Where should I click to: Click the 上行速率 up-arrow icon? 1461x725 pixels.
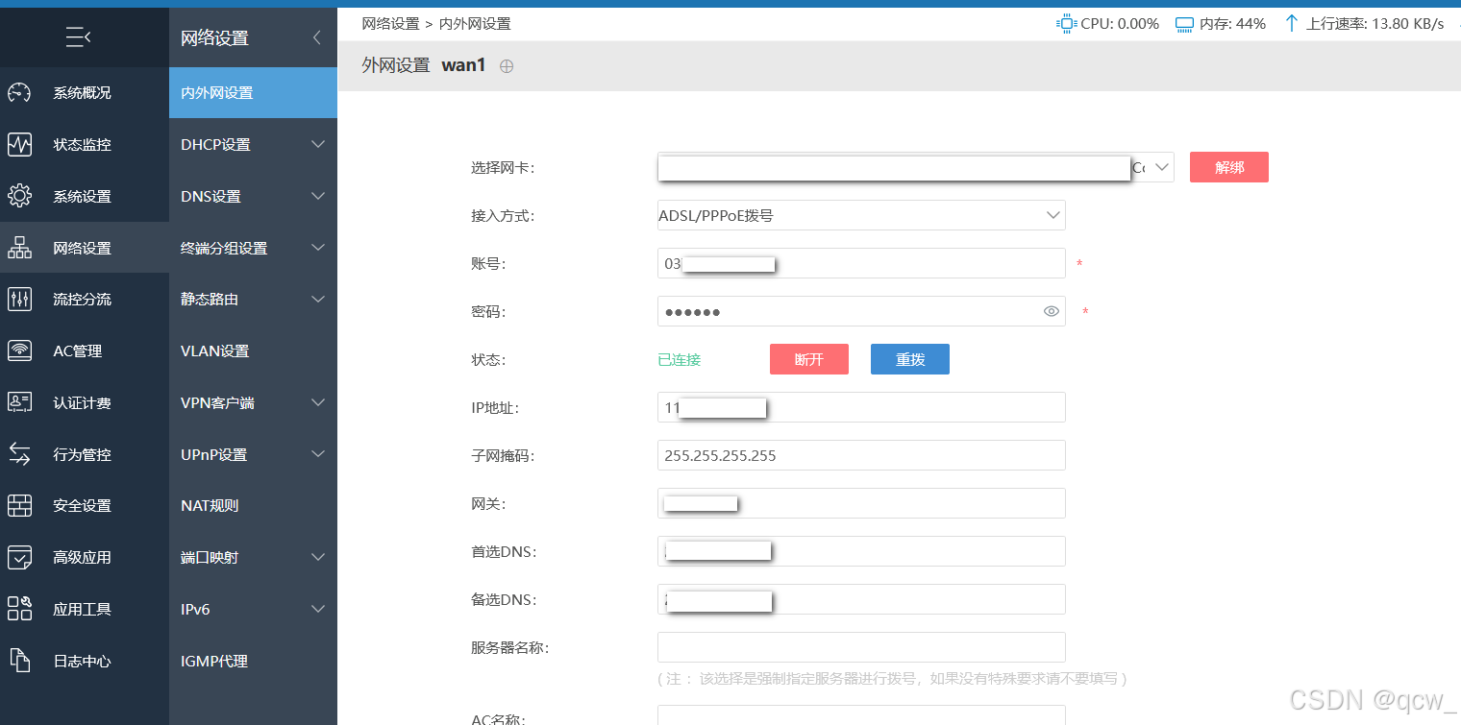point(1292,24)
